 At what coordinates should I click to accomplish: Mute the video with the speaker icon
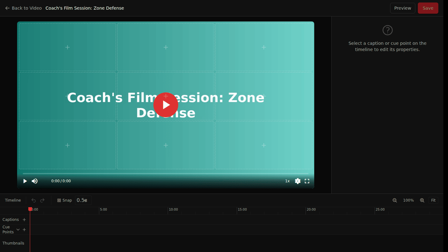pos(35,181)
